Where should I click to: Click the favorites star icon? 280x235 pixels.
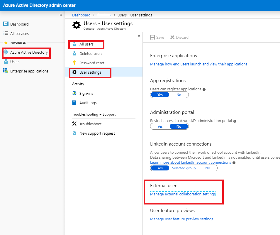coord(6,43)
